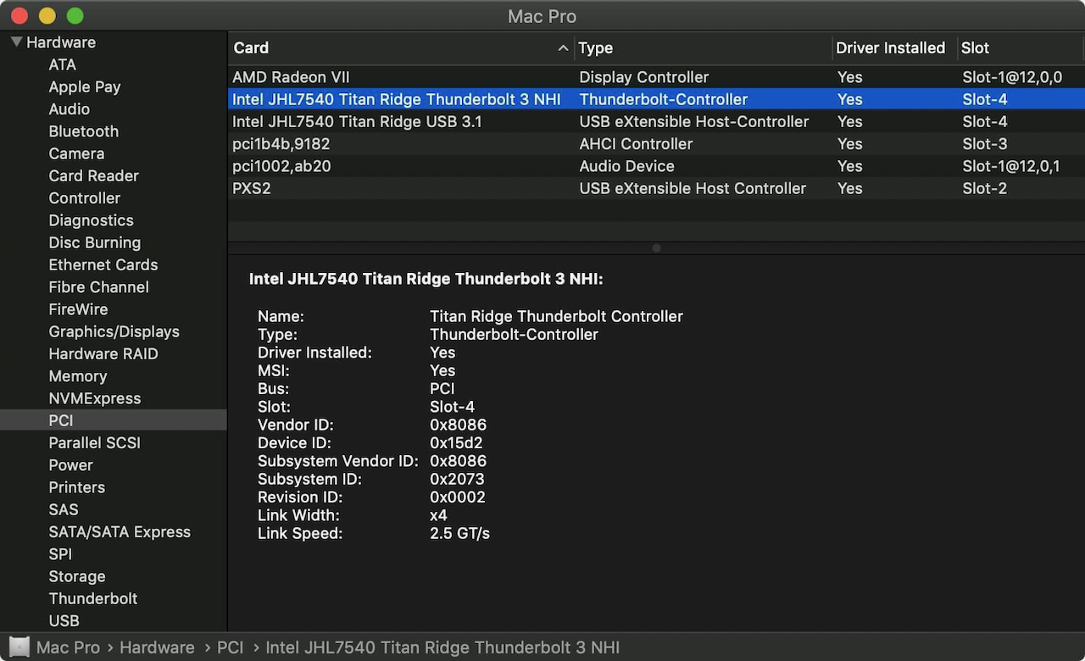Click the Slot-1@12,0,1 cell

[x=1011, y=166]
